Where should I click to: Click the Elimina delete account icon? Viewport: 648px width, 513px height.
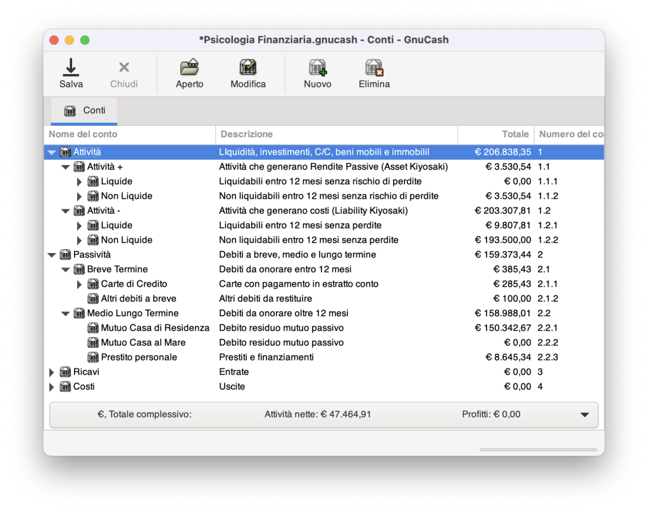(374, 67)
